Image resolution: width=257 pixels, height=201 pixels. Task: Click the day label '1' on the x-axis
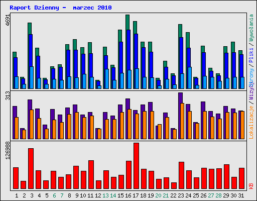point(17,195)
